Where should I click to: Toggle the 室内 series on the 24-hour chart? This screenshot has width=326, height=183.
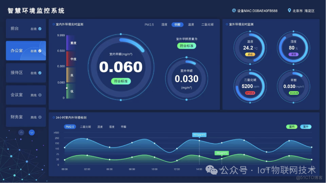pos(292,127)
